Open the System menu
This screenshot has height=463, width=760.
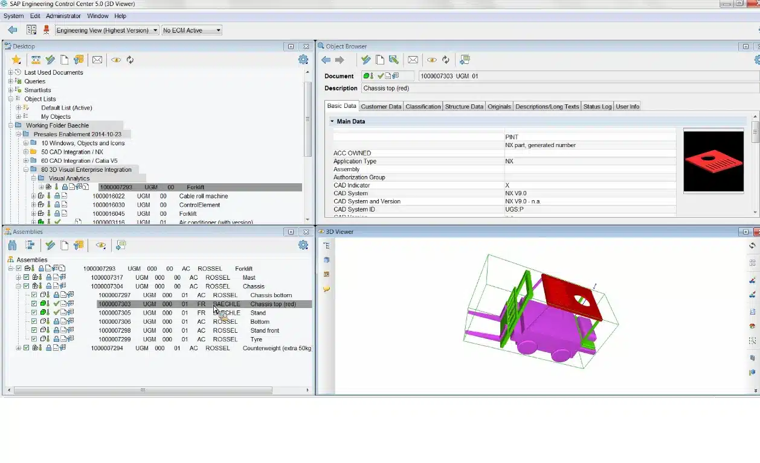(x=14, y=16)
